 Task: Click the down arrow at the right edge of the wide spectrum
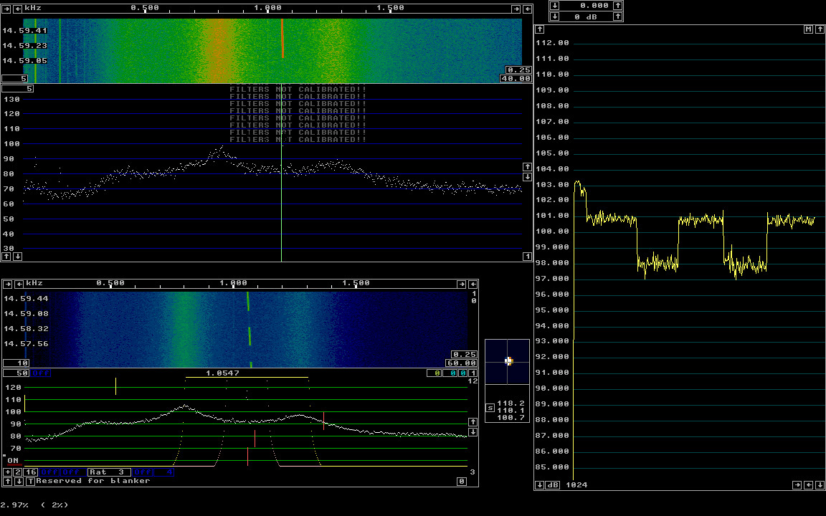pyautogui.click(x=527, y=177)
